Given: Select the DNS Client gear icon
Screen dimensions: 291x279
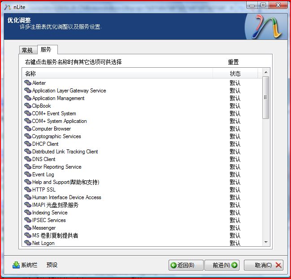Looking at the screenshot, I should pyautogui.click(x=28, y=159).
